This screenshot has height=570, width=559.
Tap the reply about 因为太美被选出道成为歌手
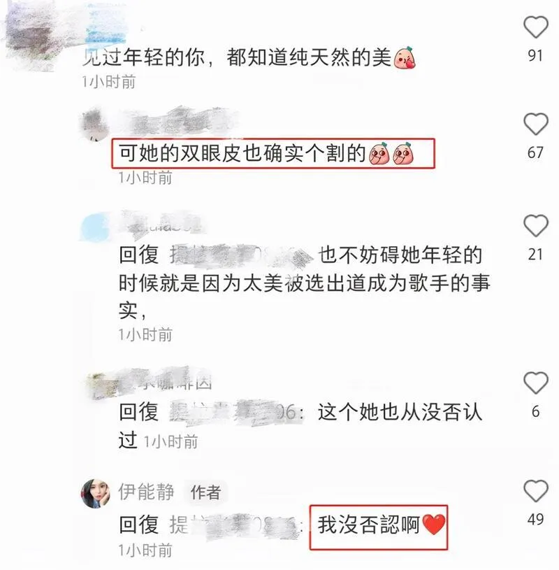point(305,283)
